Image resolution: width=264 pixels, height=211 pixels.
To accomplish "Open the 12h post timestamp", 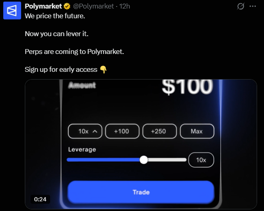I will coord(125,6).
